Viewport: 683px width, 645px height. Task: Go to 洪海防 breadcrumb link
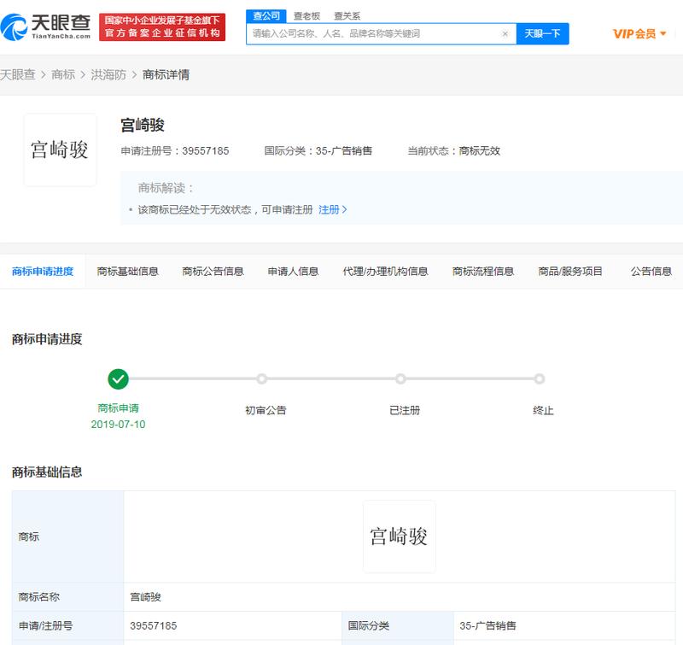[x=108, y=74]
